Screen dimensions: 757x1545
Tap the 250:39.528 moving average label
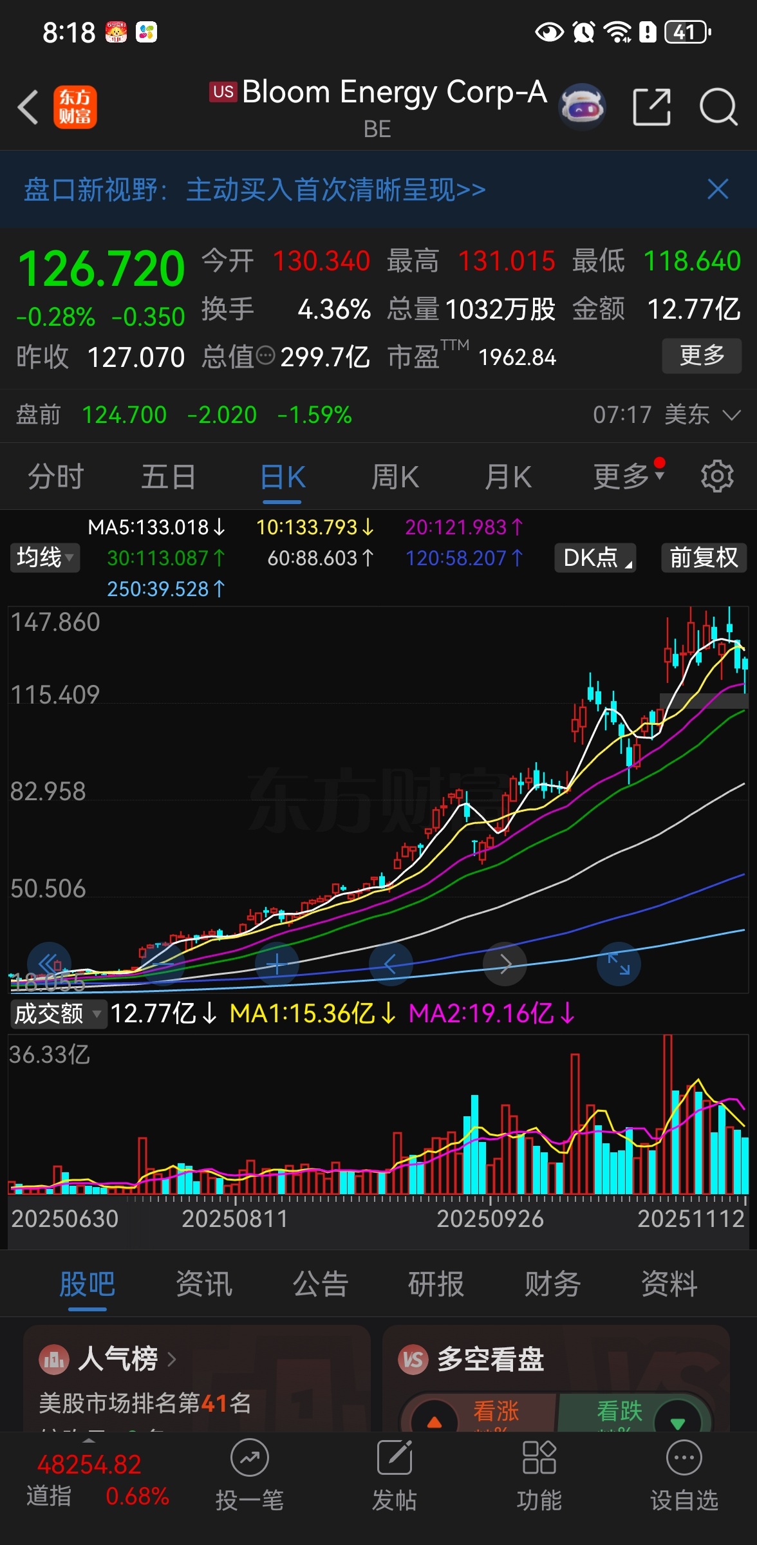pos(166,589)
